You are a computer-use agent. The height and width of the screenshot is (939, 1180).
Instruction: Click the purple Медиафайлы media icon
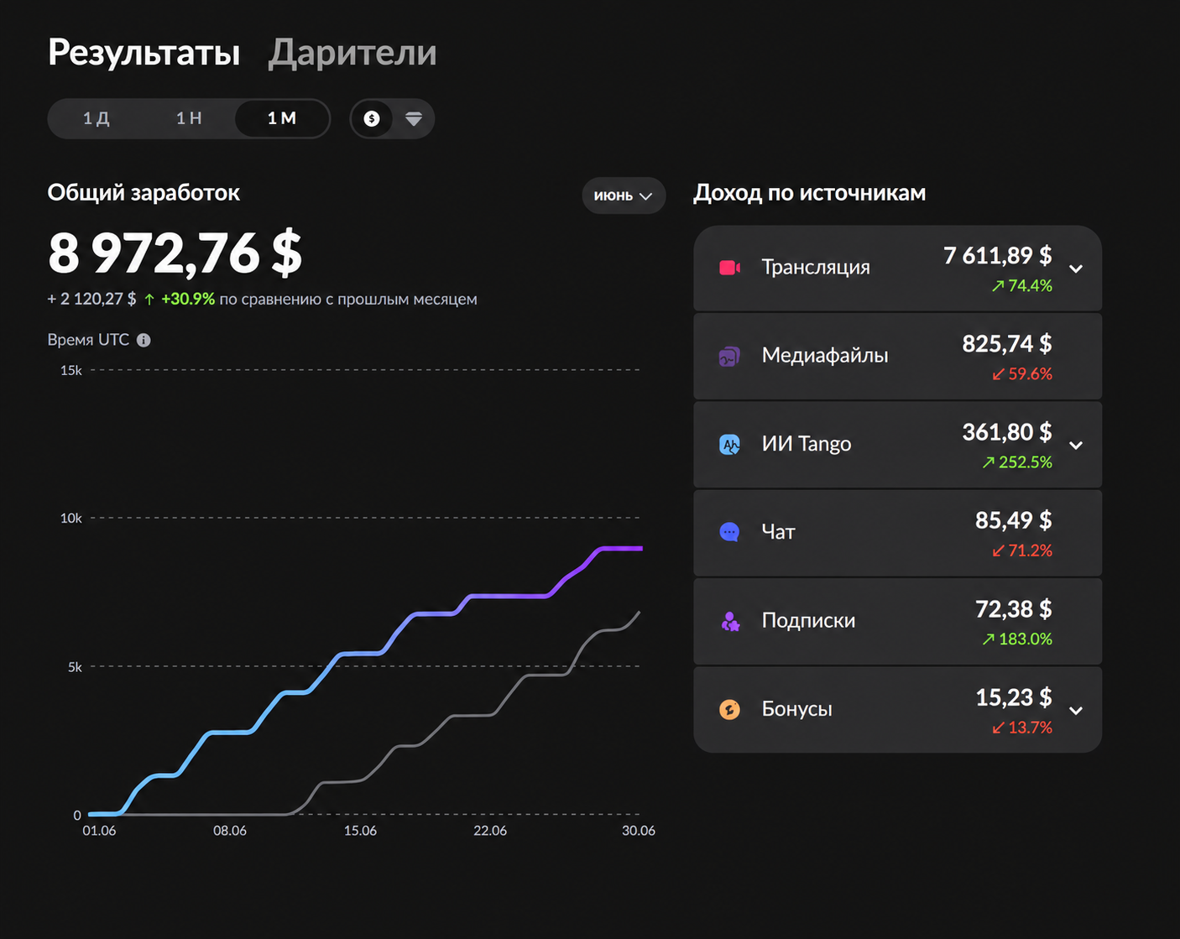tap(729, 357)
